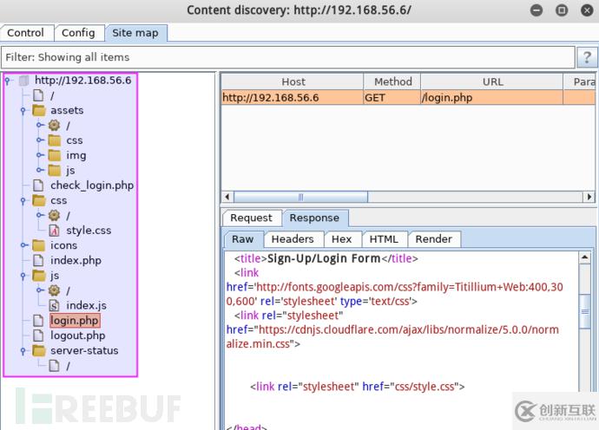599x430 pixels.
Task: Switch to the Control tab
Action: (x=26, y=33)
